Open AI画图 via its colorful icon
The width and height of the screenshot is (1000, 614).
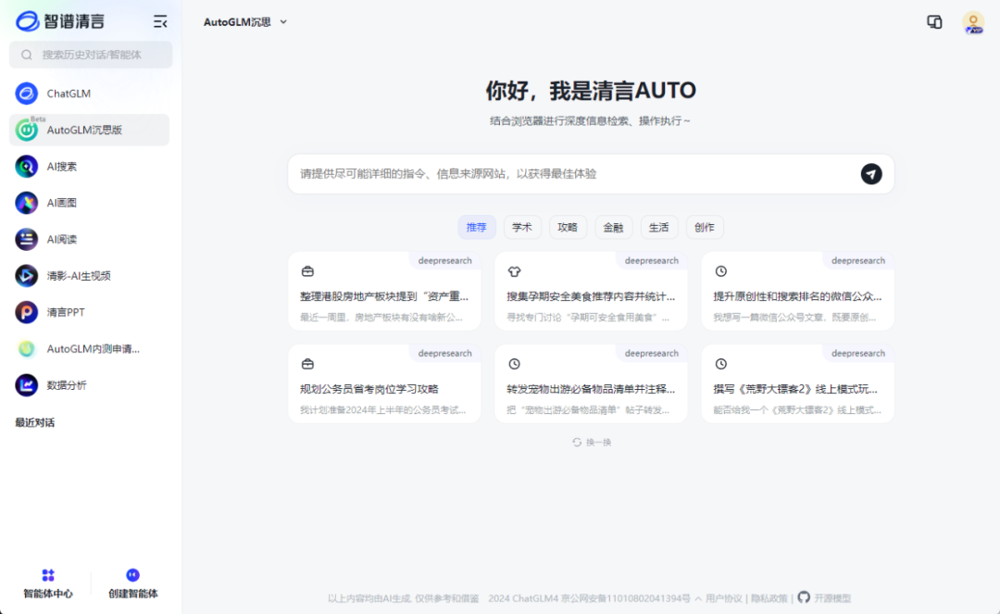pyautogui.click(x=26, y=203)
